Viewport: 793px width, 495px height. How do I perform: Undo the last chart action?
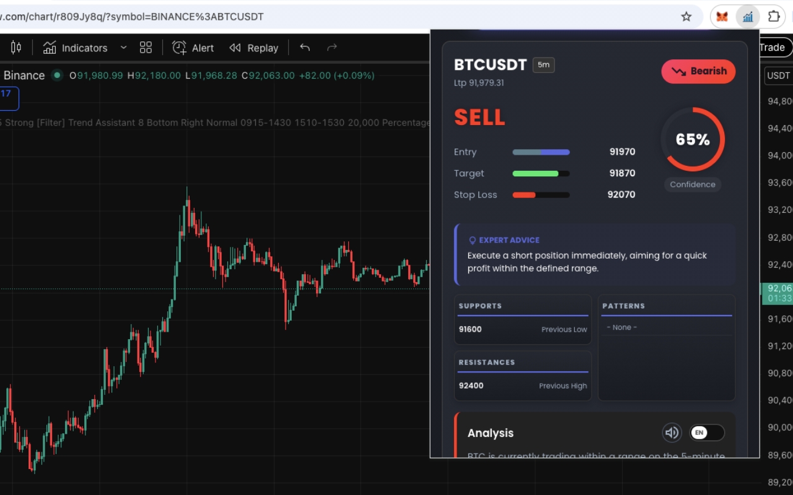tap(305, 48)
